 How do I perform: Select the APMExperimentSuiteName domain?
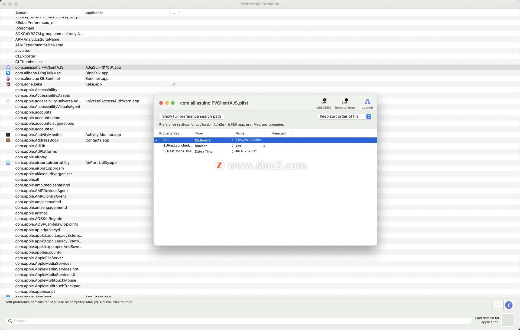click(x=260, y=45)
